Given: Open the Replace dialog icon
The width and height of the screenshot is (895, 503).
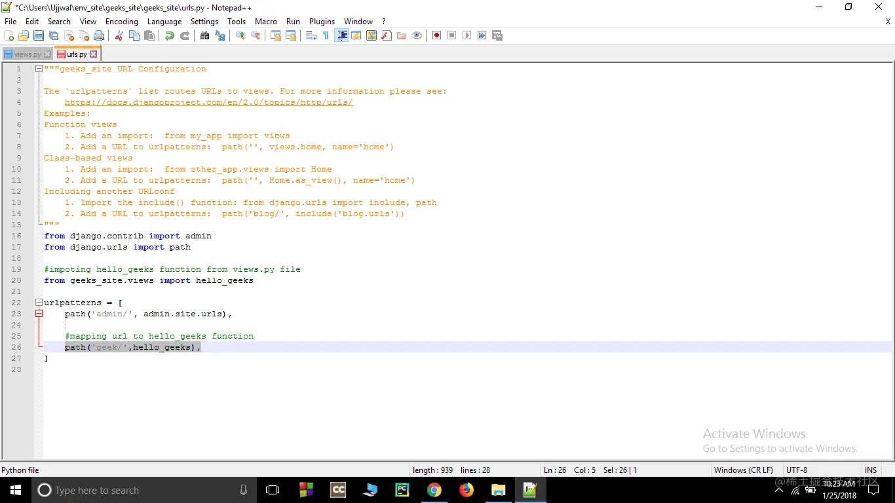Looking at the screenshot, I should [220, 35].
